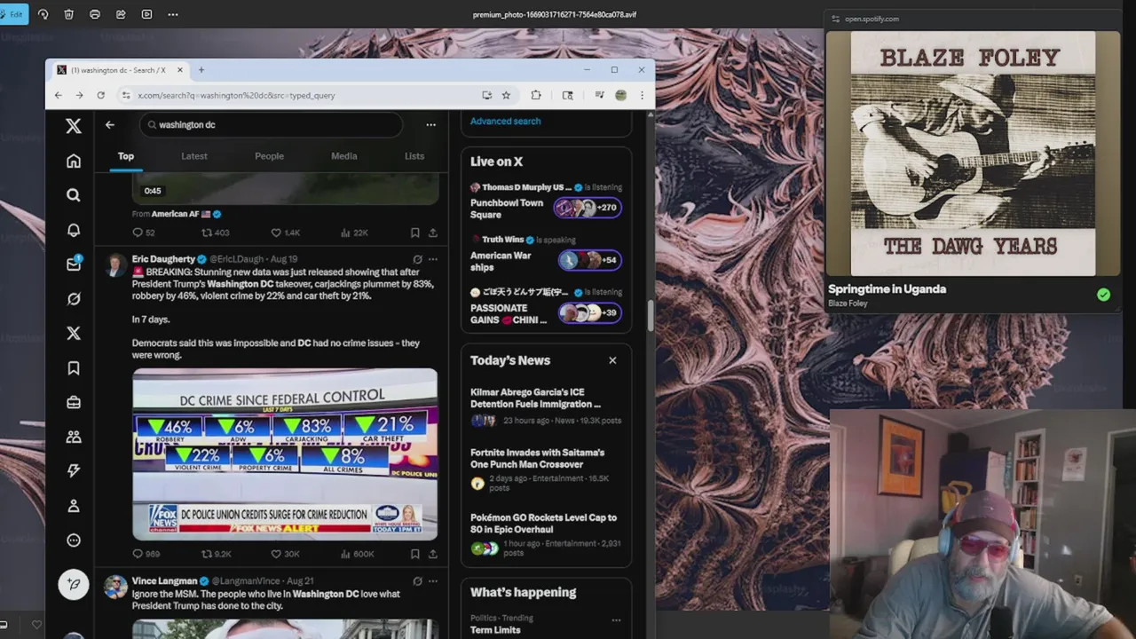Open Bookmarks in X sidebar
The width and height of the screenshot is (1136, 639).
tap(74, 367)
